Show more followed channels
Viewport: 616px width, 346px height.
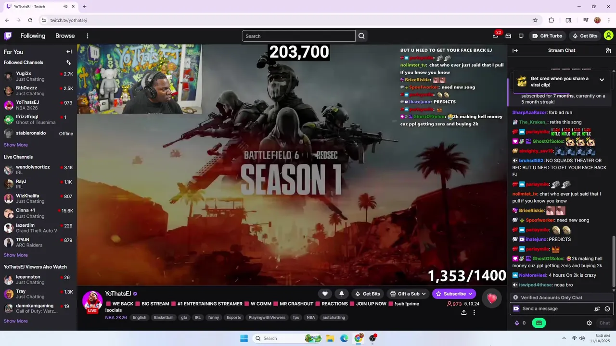(x=16, y=145)
